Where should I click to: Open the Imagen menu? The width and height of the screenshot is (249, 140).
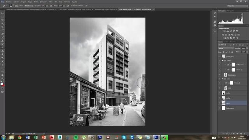pyautogui.click(x=23, y=2)
